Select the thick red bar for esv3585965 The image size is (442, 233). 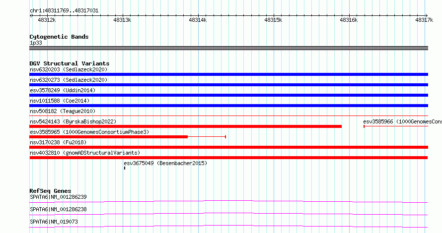point(109,137)
